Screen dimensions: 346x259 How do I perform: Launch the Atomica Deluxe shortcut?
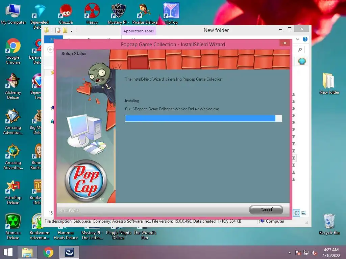[x=13, y=226]
